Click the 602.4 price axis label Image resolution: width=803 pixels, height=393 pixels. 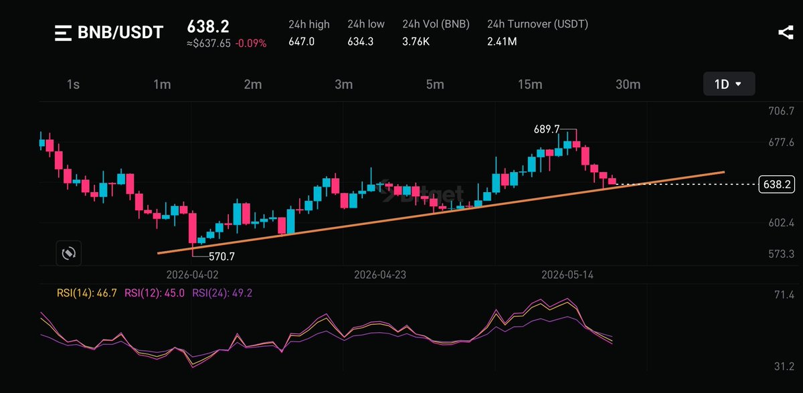[782, 222]
